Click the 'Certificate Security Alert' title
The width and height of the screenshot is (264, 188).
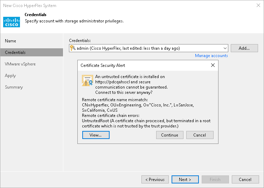click(x=103, y=65)
